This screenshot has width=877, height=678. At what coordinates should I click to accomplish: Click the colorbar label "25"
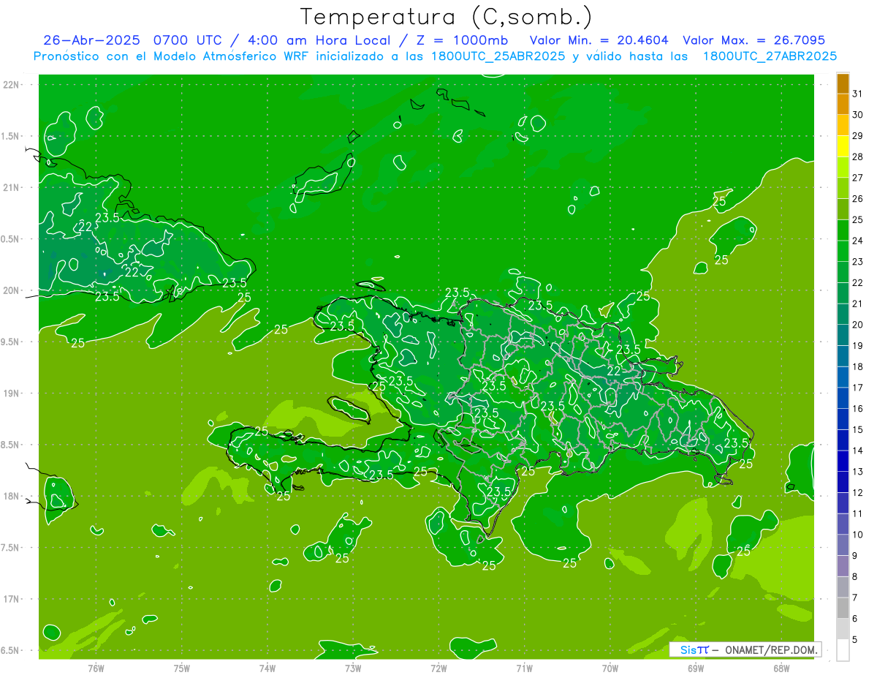coord(857,219)
